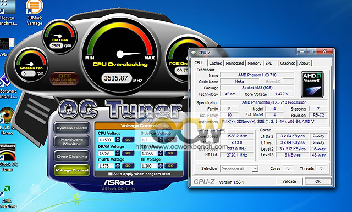Adjust the mGPU Voltage stepper arrows
352x212 pixels.
click(x=118, y=165)
